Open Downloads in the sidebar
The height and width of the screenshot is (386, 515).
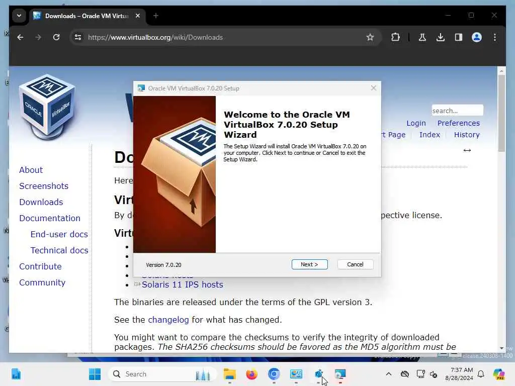tap(41, 202)
